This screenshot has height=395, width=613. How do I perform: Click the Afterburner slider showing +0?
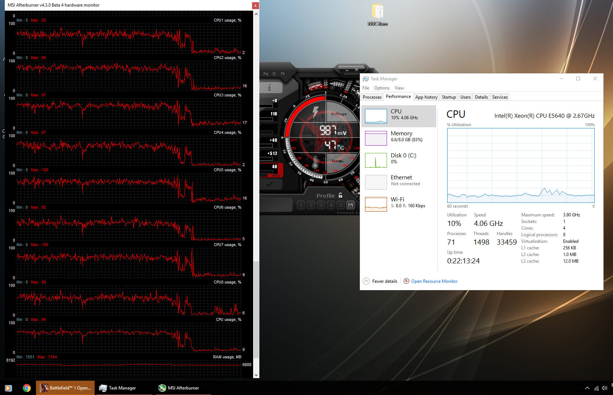266,106
